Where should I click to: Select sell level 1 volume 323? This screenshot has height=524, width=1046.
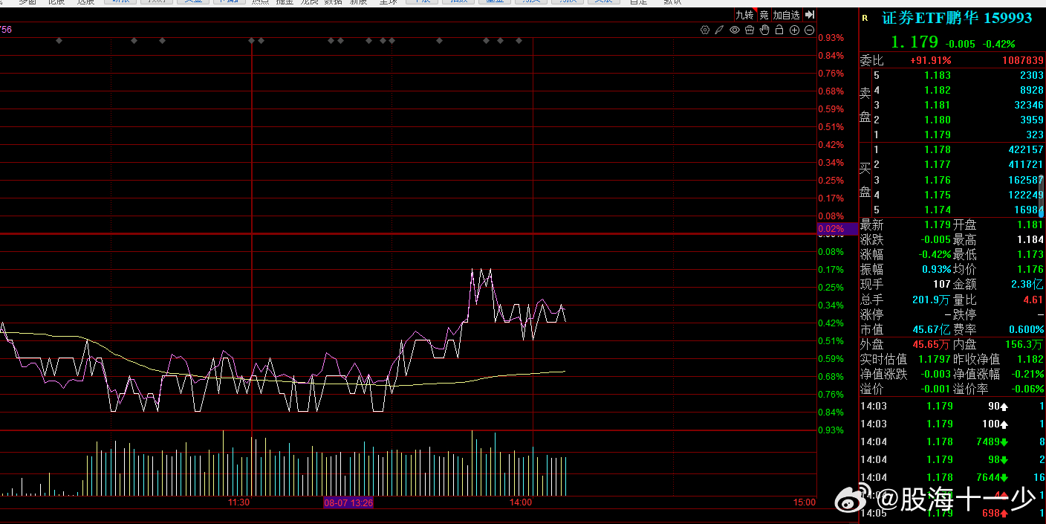tap(1035, 135)
